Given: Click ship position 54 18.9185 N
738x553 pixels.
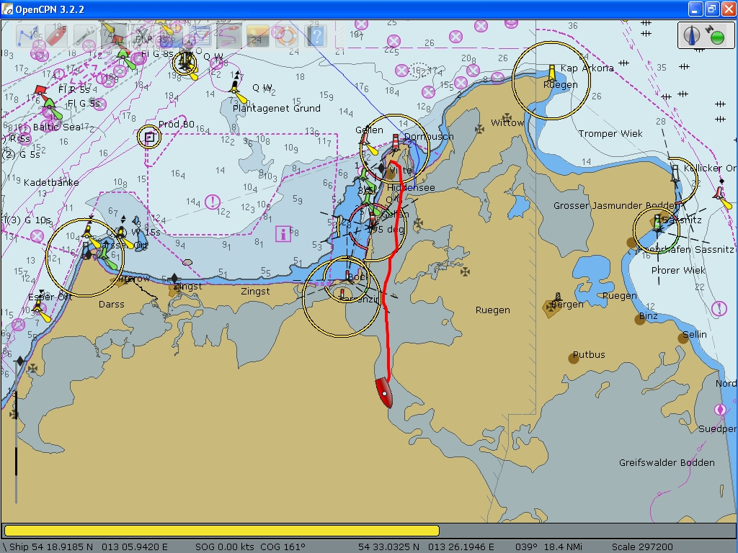Looking at the screenshot, I should 89,547.
